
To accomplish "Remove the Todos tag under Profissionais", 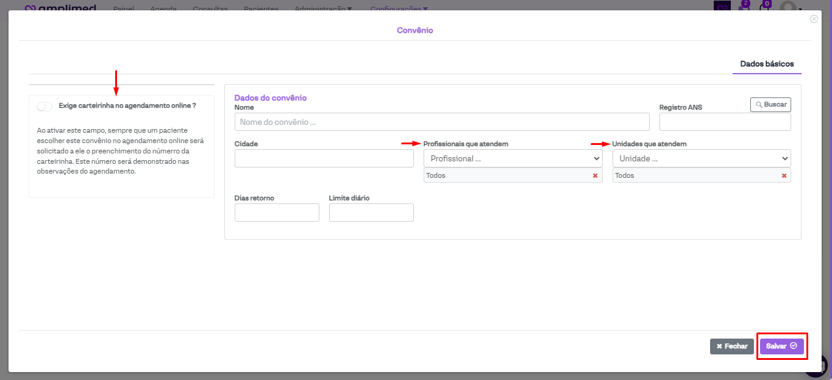I will (x=595, y=175).
